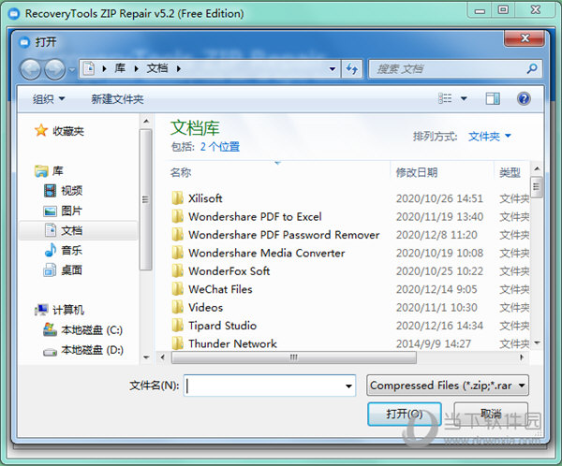This screenshot has width=562, height=466.
Task: Click the desktop icon for 桌面
Action: click(50, 270)
